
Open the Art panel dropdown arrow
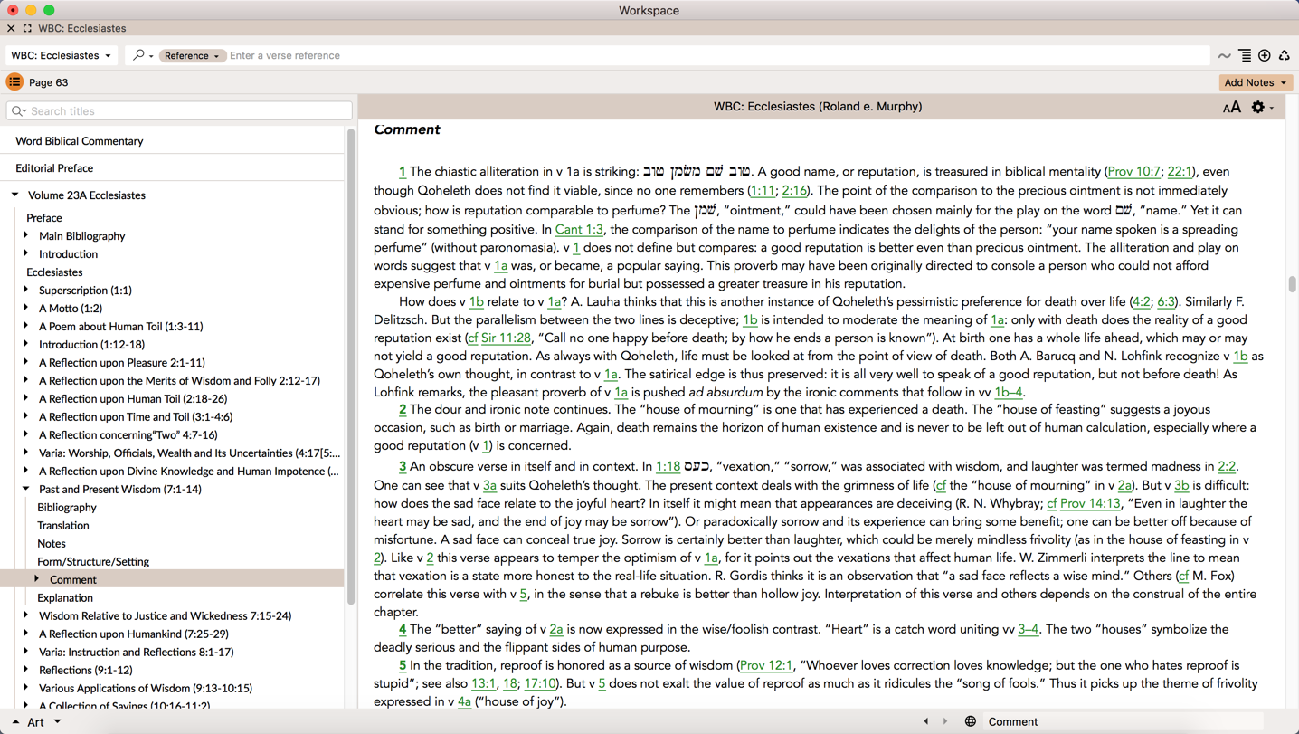57,721
